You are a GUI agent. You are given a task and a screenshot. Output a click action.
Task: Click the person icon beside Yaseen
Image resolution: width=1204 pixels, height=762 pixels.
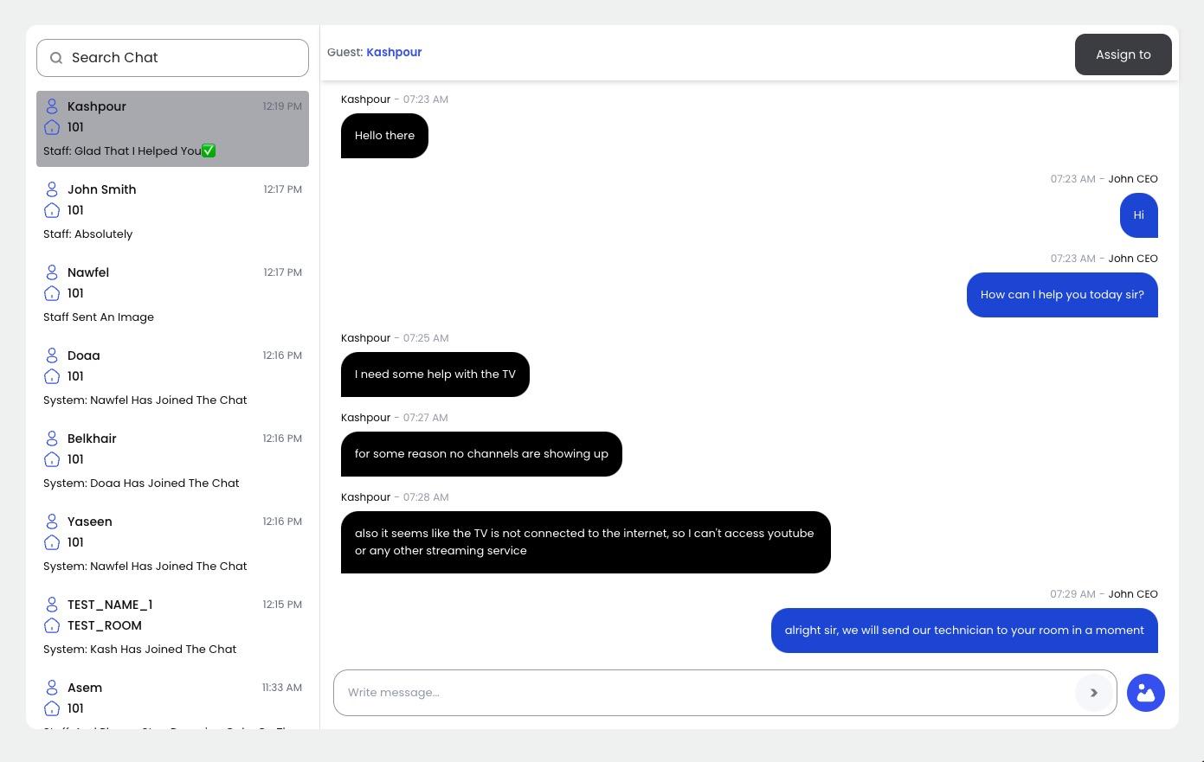click(52, 522)
